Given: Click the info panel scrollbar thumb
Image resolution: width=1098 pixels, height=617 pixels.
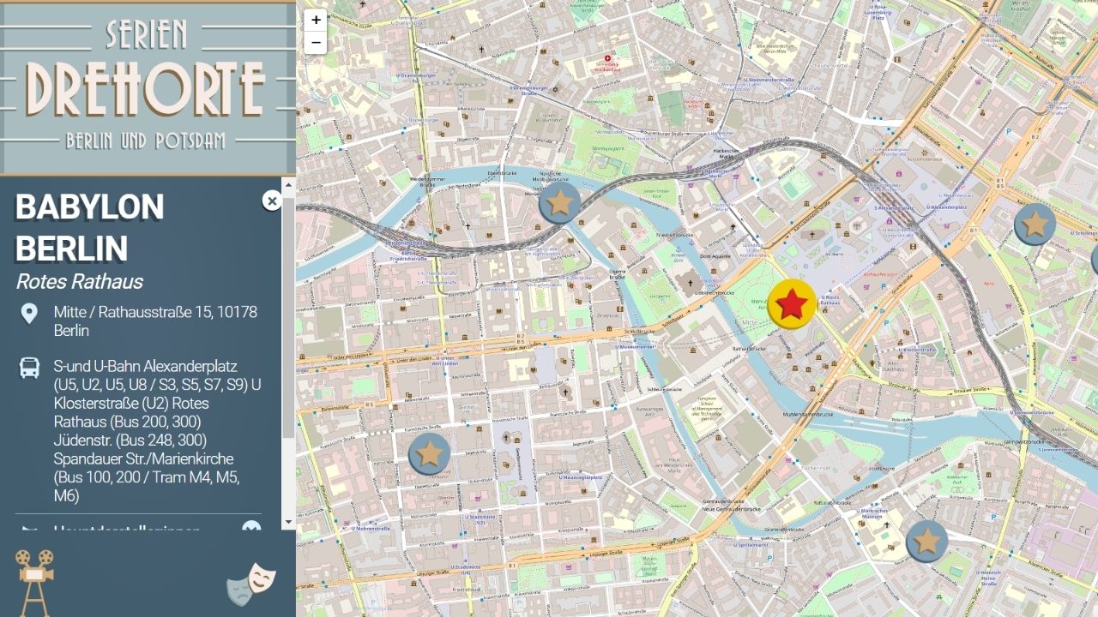Looking at the screenshot, I should (288, 319).
